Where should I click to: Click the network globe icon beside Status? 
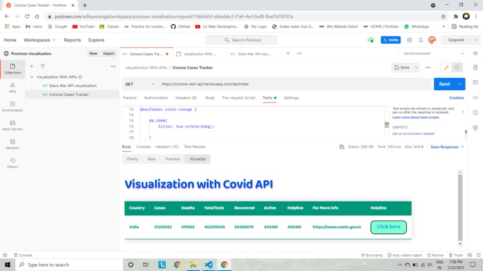[x=342, y=147]
